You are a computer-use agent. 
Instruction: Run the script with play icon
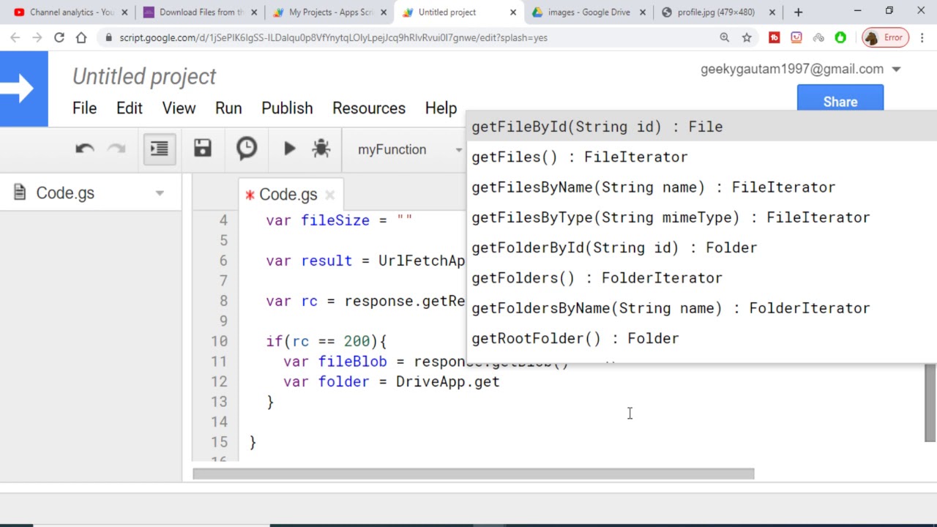[x=290, y=149]
